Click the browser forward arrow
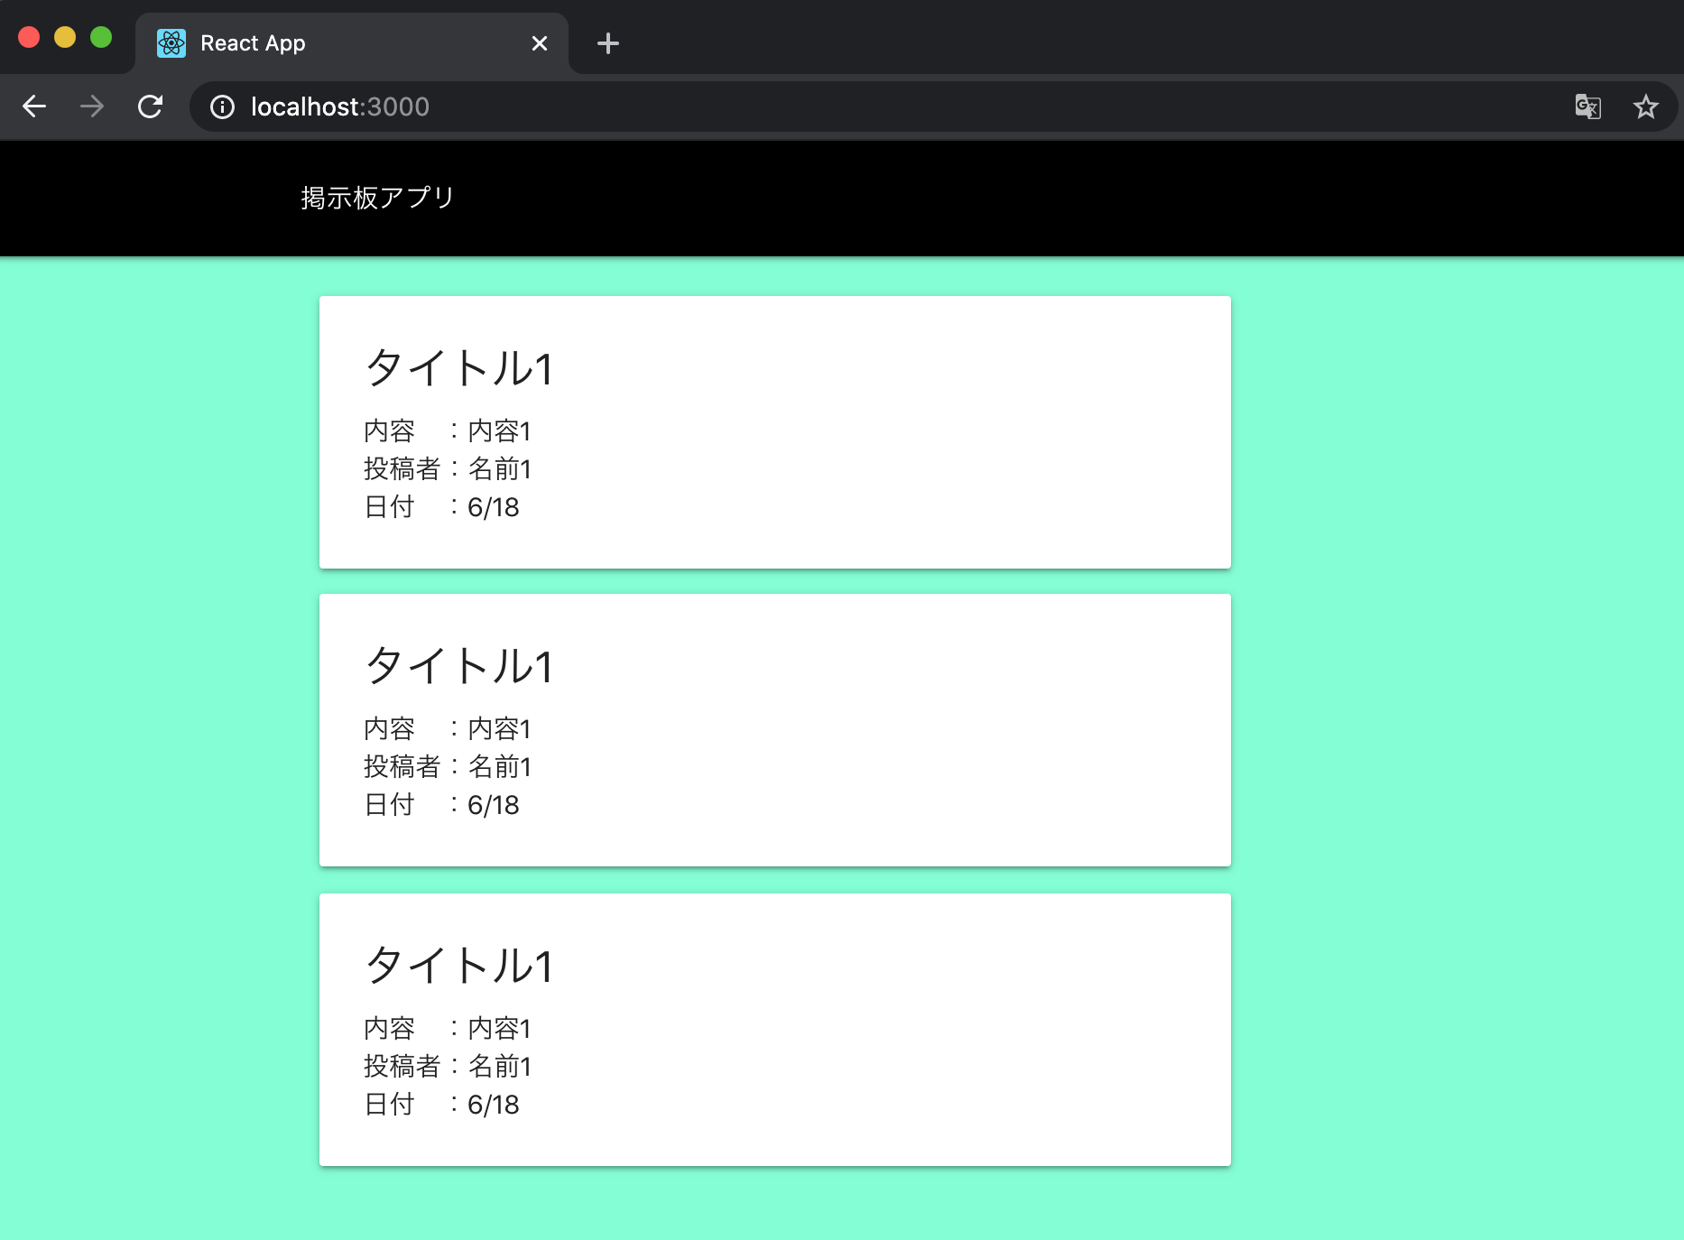 (92, 106)
